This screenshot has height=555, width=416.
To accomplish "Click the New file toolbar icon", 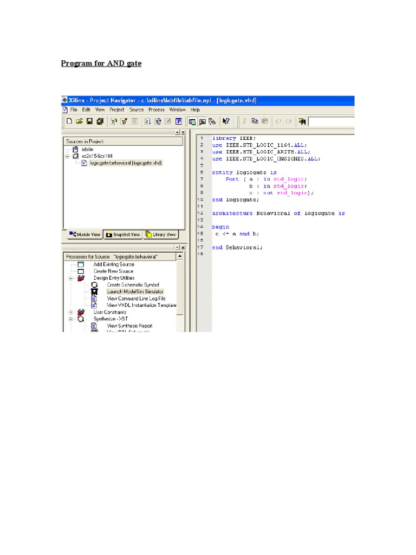I will (x=69, y=121).
